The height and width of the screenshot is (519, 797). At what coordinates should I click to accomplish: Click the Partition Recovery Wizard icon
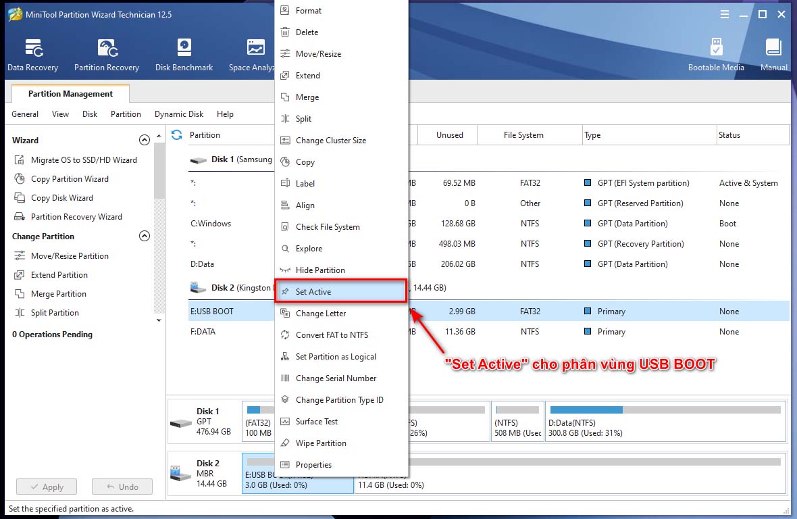(20, 216)
